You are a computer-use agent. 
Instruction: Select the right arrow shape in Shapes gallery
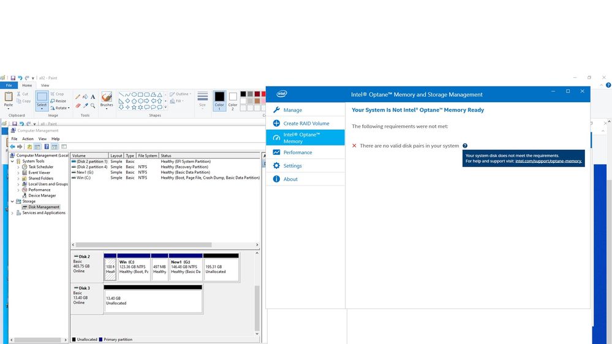[146, 101]
